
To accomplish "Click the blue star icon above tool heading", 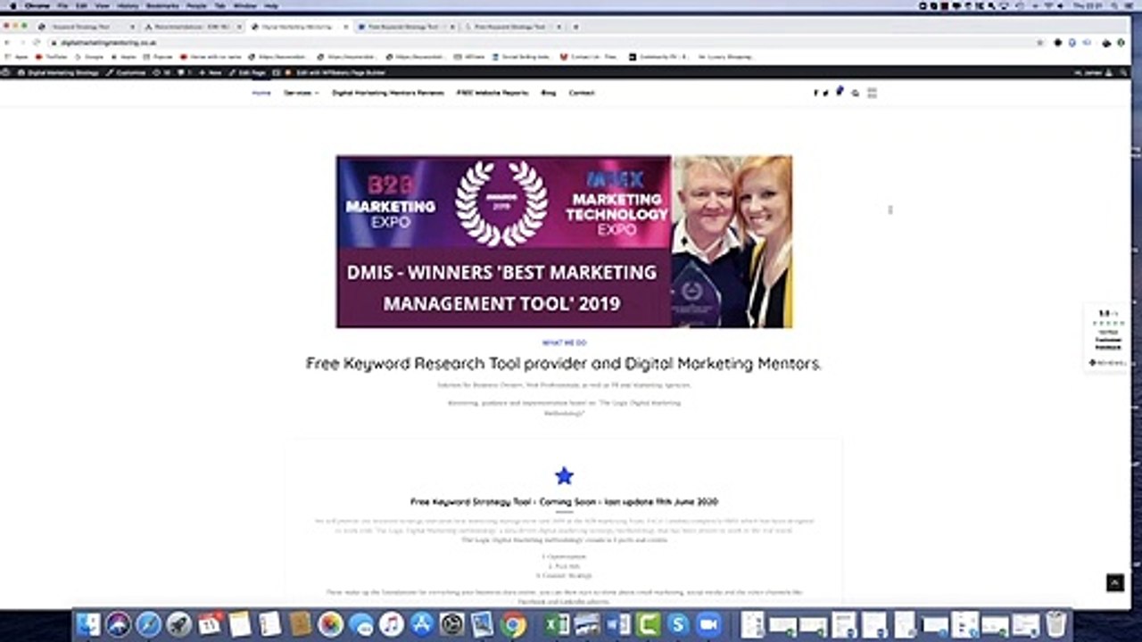I will [564, 476].
